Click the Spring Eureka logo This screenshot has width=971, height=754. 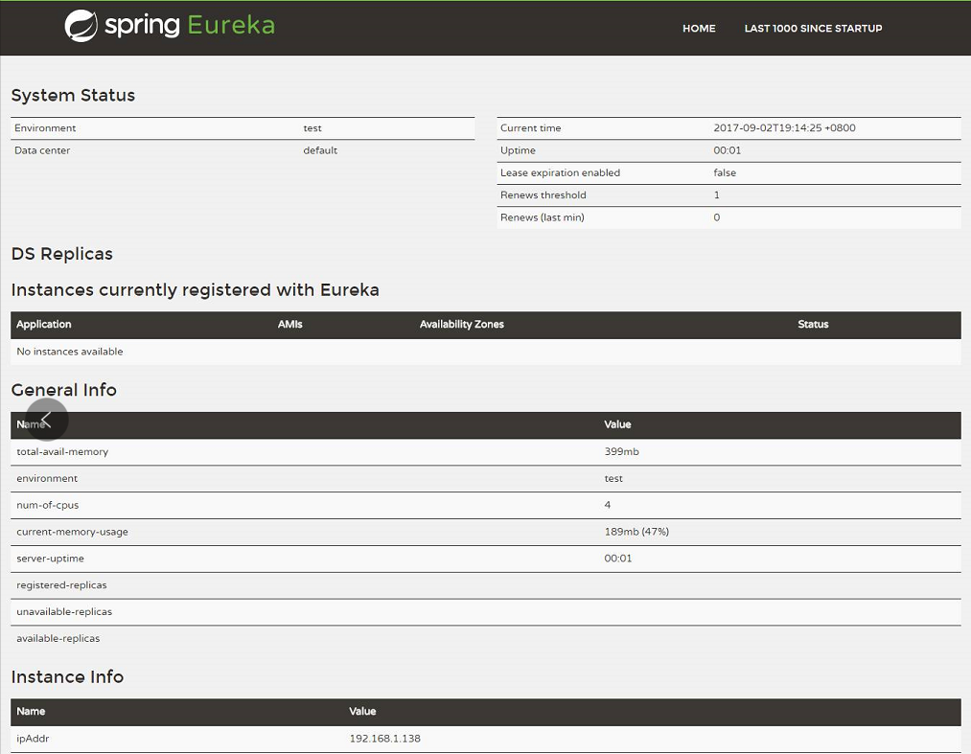(x=170, y=26)
